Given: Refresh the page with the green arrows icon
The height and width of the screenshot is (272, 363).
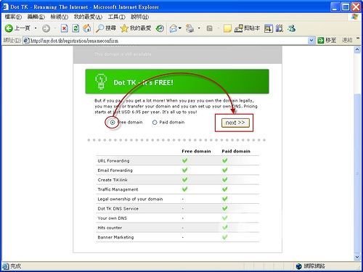Looking at the screenshot, I should (x=76, y=28).
